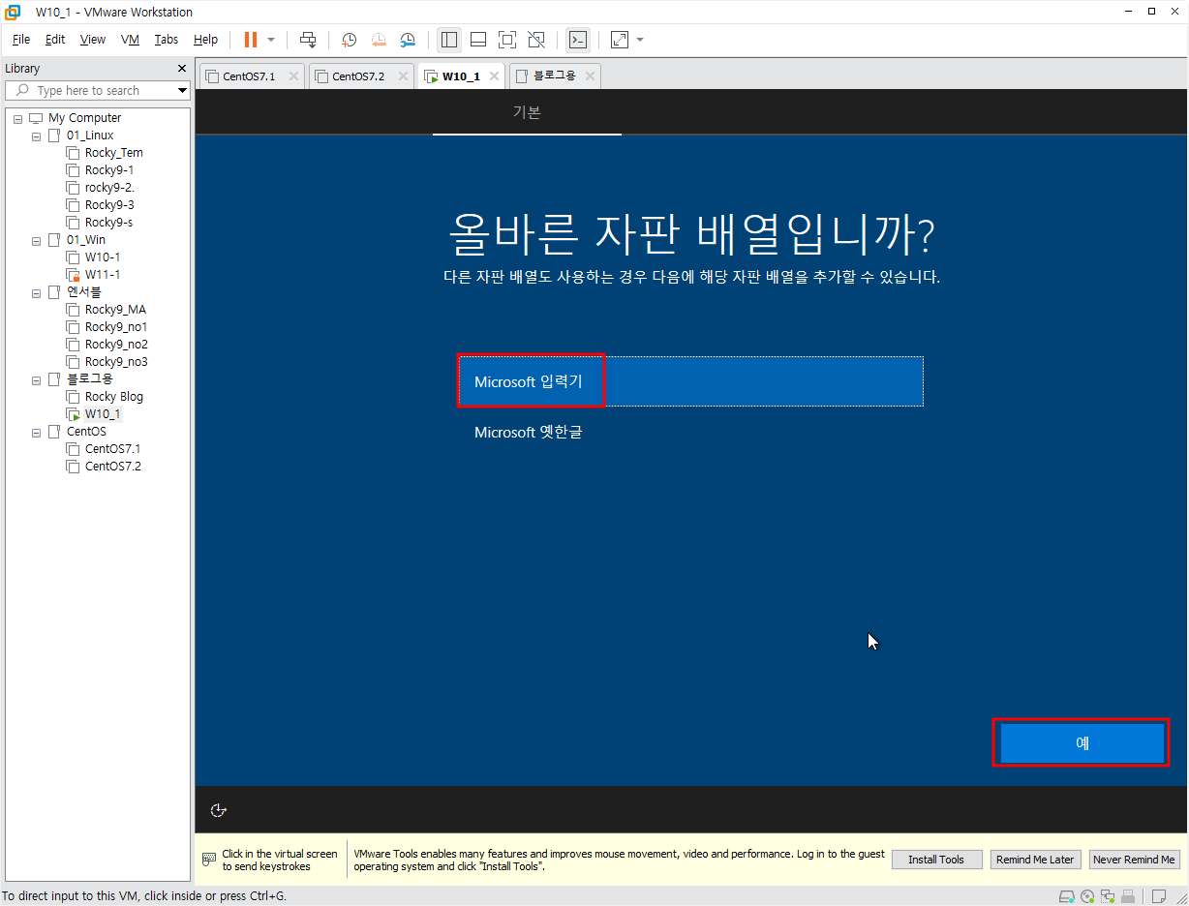Choose Microsoft 입력기 keyboard layout
This screenshot has width=1189, height=906.
[x=690, y=381]
